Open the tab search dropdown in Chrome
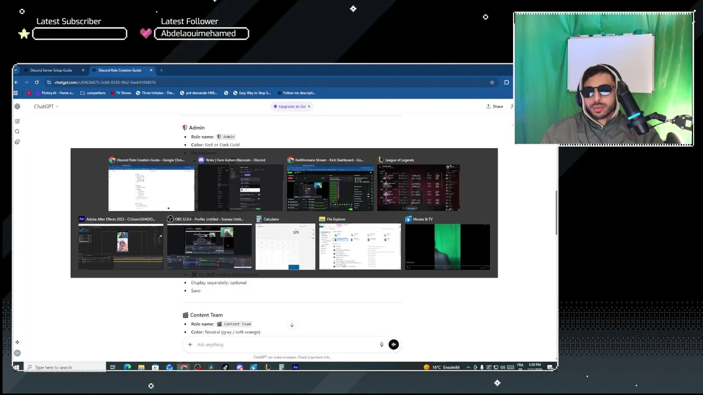Screen dimensions: 703x395 coord(16,70)
